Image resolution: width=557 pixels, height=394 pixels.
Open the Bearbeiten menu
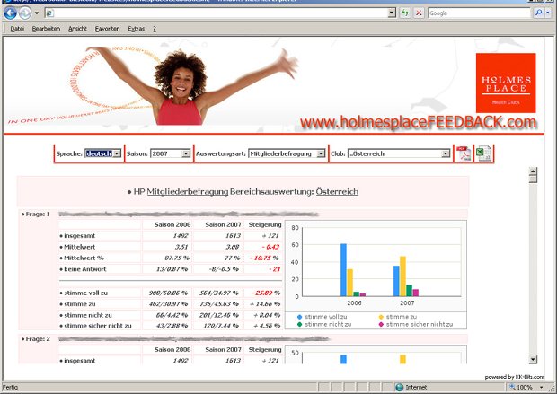[46, 29]
